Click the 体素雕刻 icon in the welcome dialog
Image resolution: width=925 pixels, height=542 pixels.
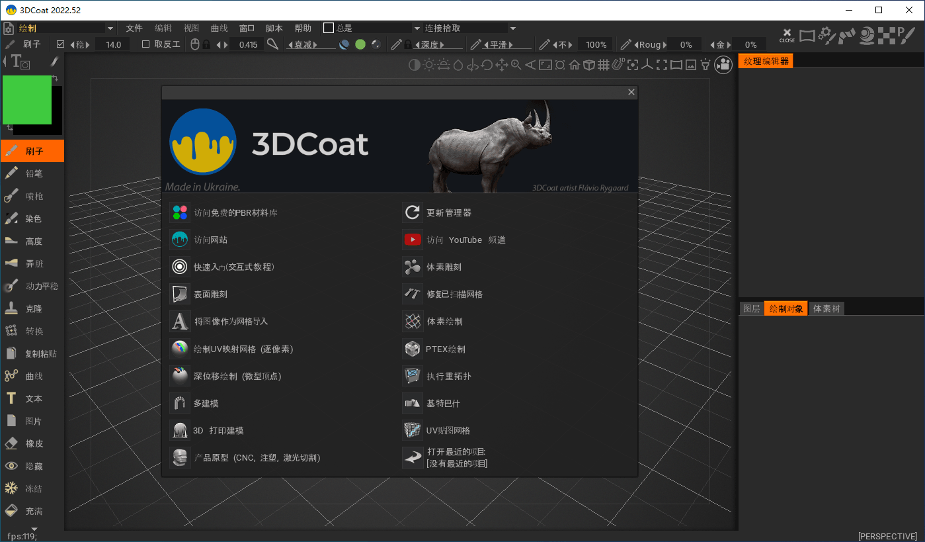pos(413,267)
